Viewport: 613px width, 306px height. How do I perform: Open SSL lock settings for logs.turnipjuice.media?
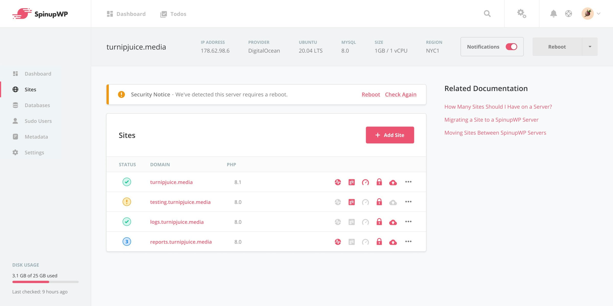tap(379, 222)
